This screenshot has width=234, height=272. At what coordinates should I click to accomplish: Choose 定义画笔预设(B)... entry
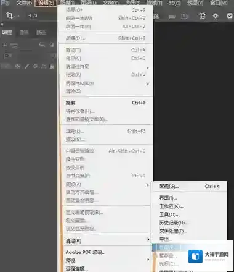[x=106, y=212]
